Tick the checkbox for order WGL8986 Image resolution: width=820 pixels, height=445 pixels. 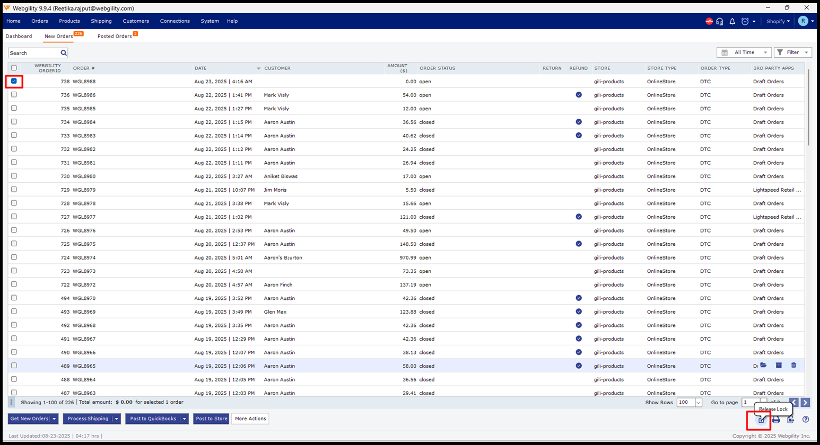pos(14,95)
